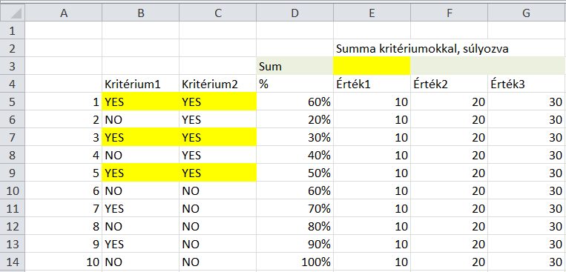The width and height of the screenshot is (566, 272).
Task: Select column D header
Action: pos(295,13)
